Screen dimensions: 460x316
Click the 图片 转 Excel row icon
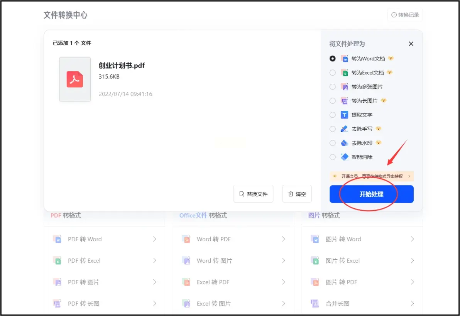pos(315,260)
